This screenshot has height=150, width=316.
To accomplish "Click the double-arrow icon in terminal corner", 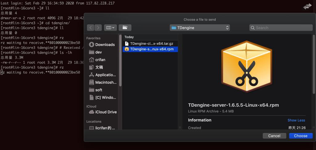I will [307, 7].
